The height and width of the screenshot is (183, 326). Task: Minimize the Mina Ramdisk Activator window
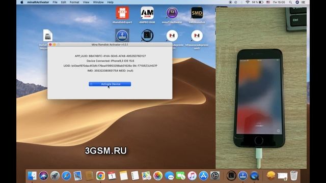tap(55, 45)
